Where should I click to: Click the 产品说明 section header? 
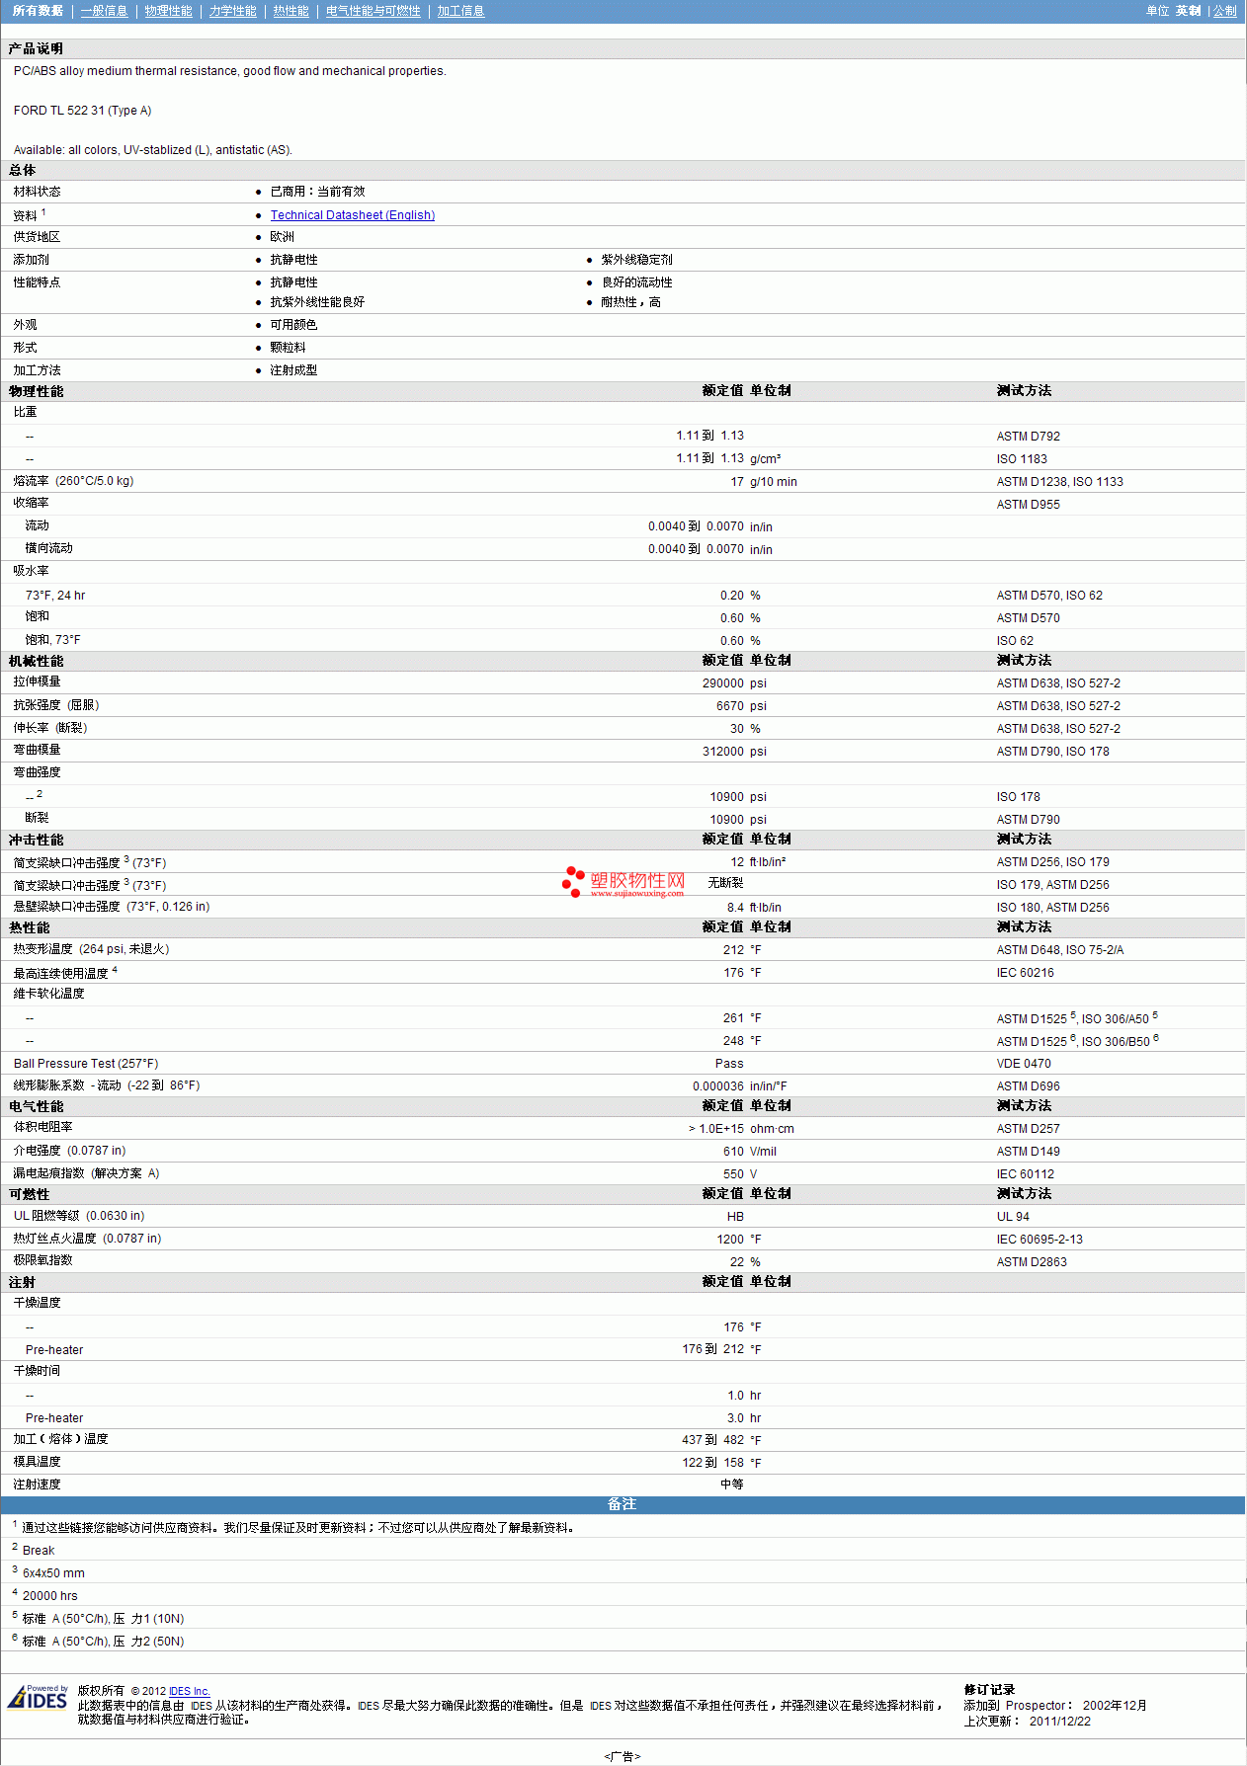(36, 48)
